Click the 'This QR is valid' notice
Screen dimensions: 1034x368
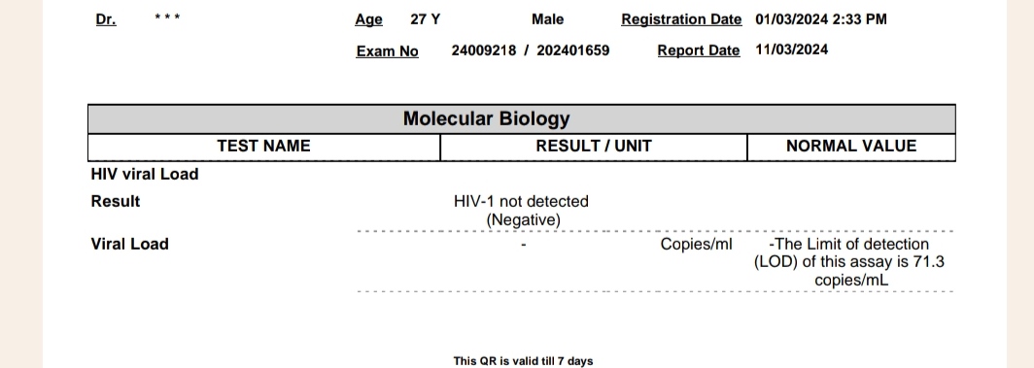523,361
